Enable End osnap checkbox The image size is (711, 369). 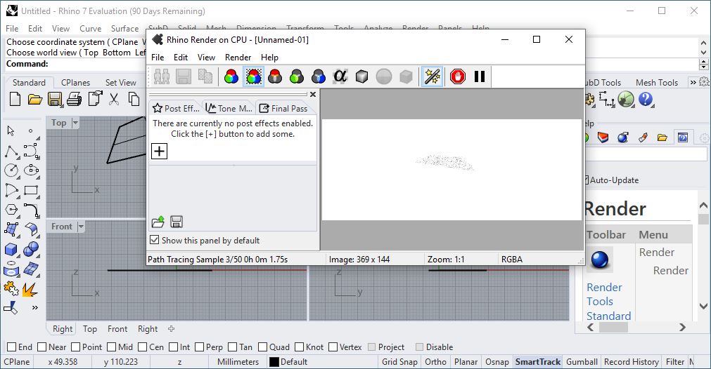click(x=12, y=347)
